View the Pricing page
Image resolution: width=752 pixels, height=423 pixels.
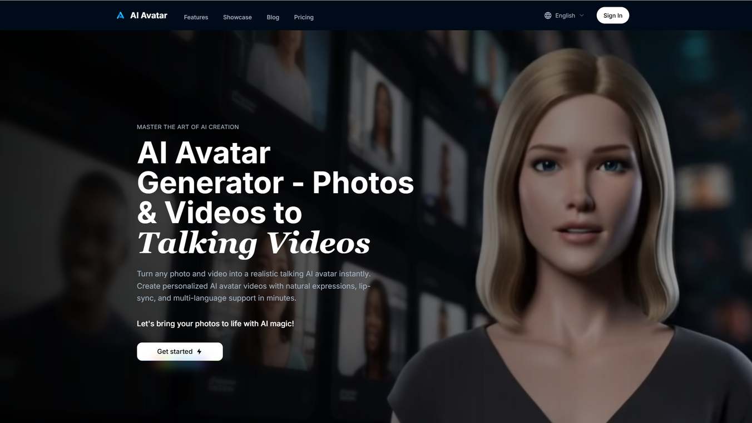pyautogui.click(x=304, y=17)
